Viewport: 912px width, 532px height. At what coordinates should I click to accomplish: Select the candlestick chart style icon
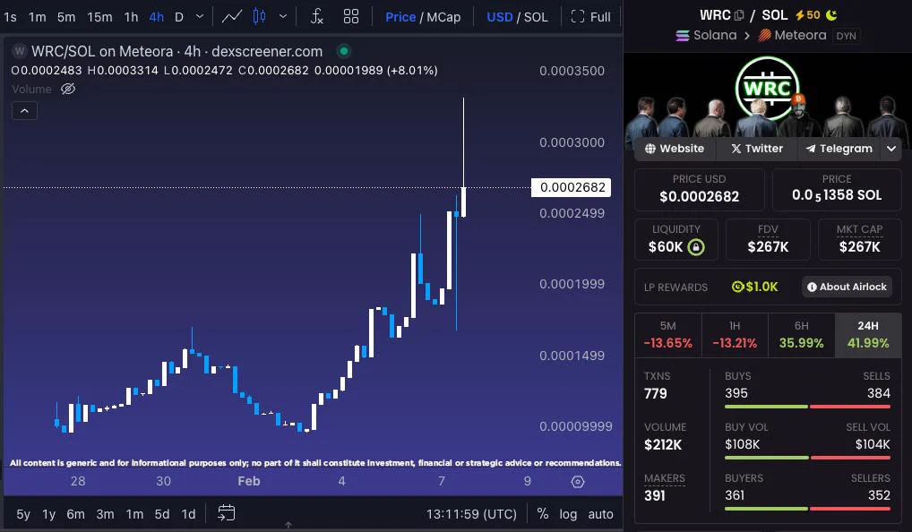tap(260, 16)
